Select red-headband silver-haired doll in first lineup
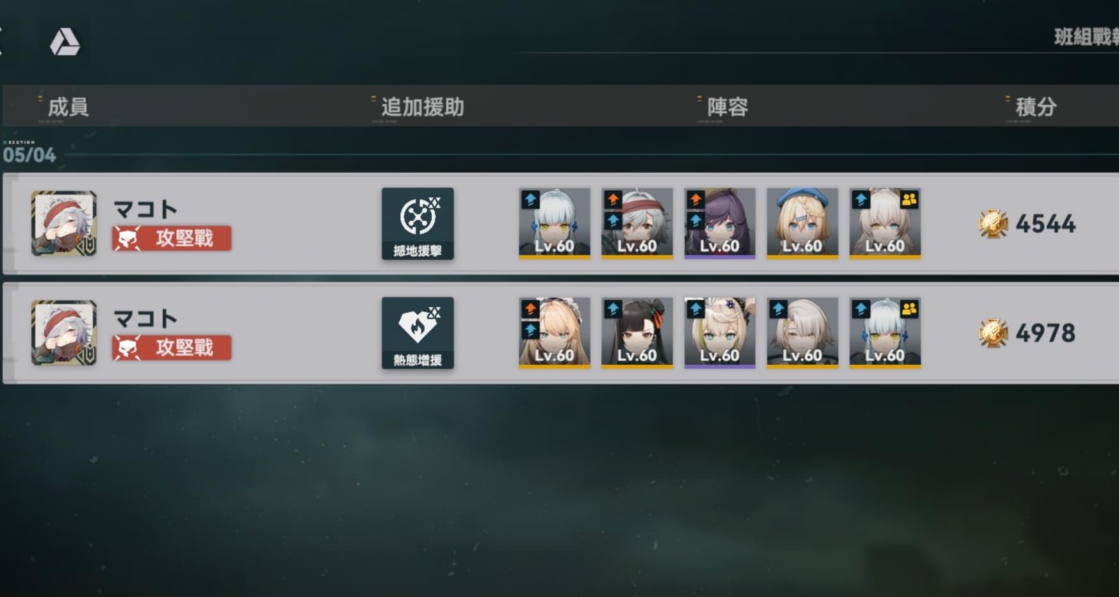The height and width of the screenshot is (597, 1119). [x=637, y=223]
